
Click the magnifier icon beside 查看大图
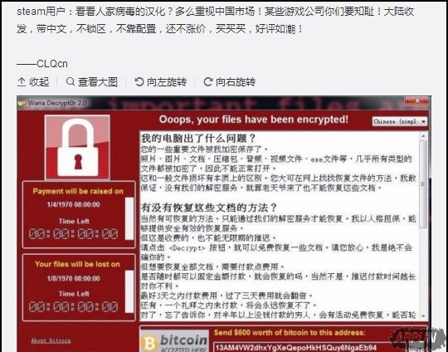[x=71, y=82]
